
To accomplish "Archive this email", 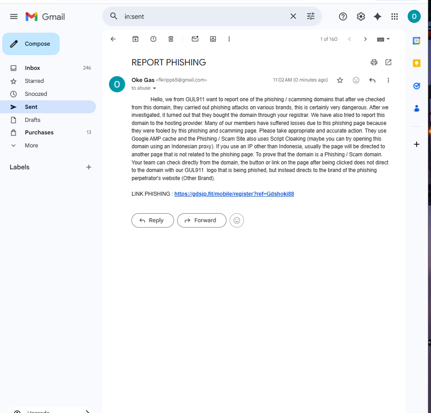I will 135,39.
